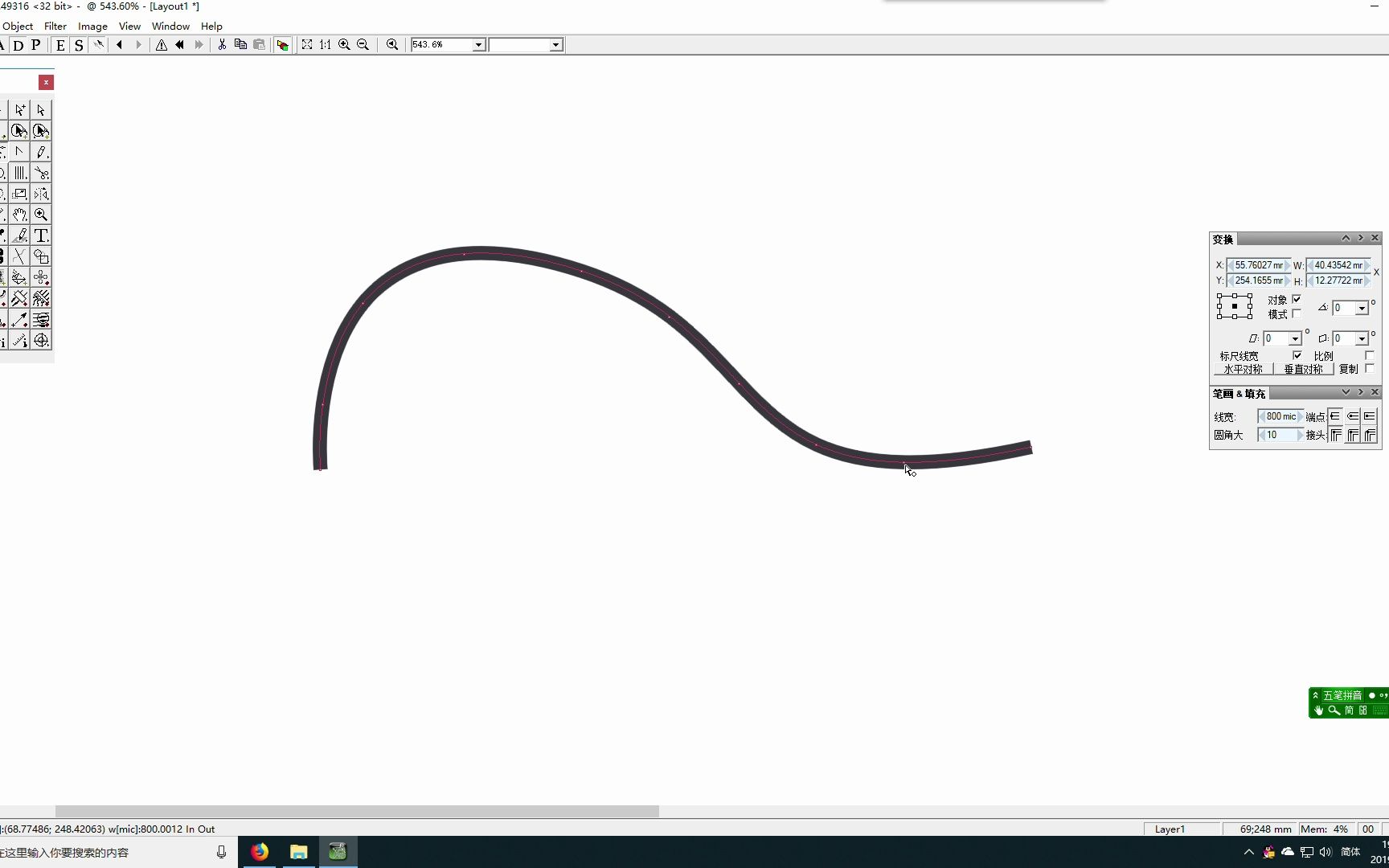The height and width of the screenshot is (868, 1389).
Task: Click the 垂直对称 button
Action: pyautogui.click(x=1304, y=370)
